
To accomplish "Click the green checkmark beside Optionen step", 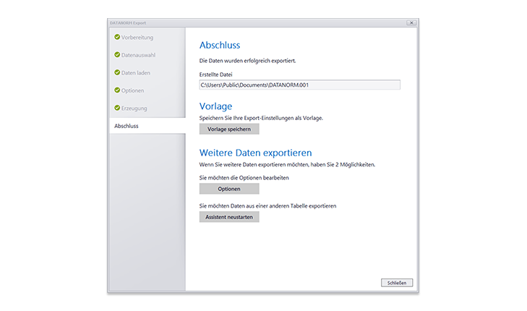I will [x=117, y=90].
